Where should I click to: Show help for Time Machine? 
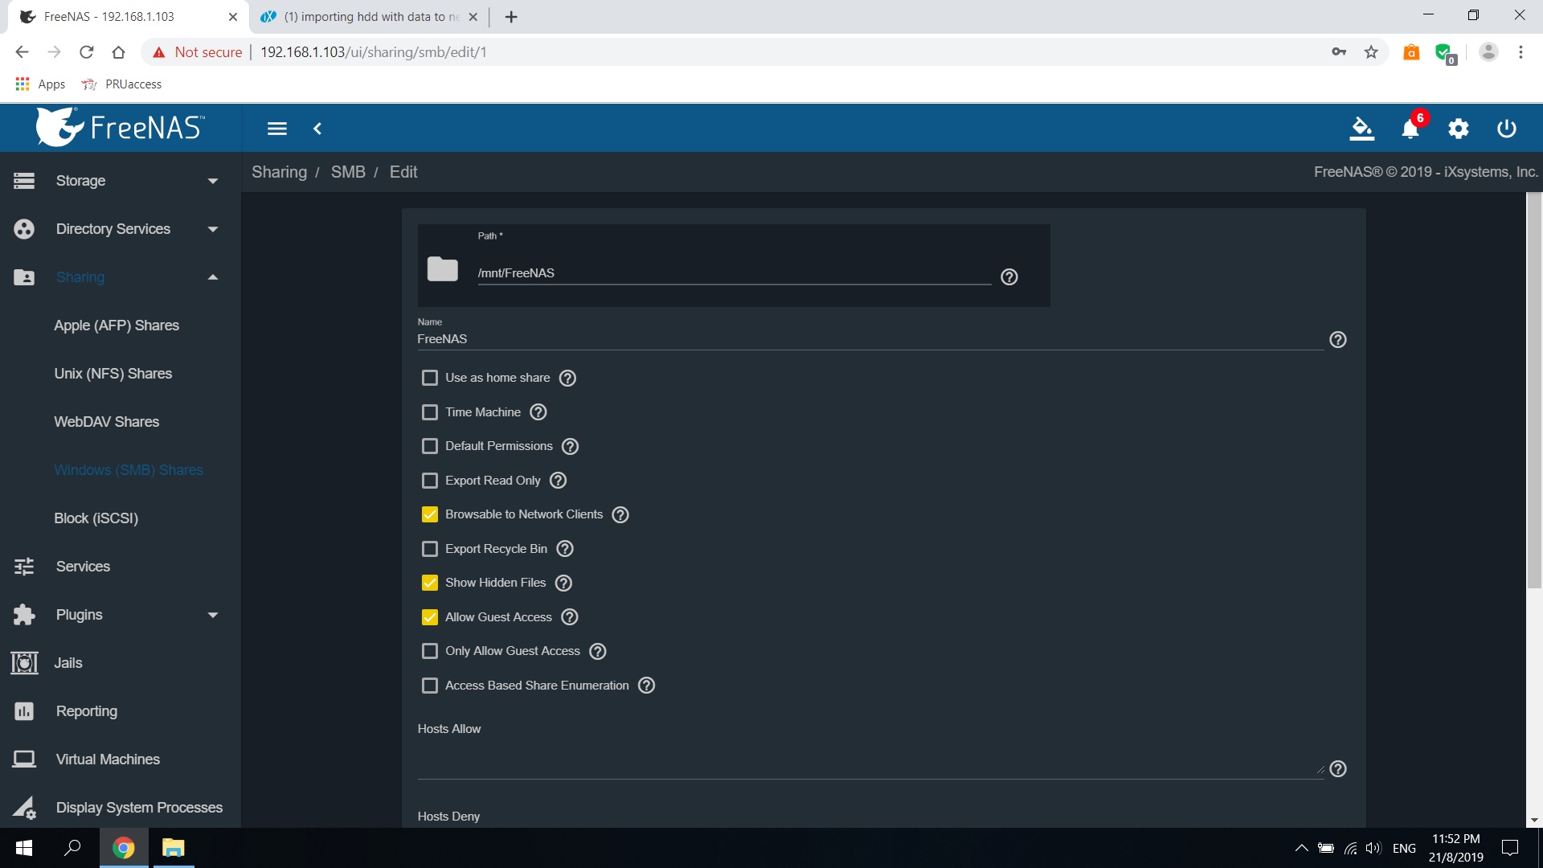pos(538,412)
